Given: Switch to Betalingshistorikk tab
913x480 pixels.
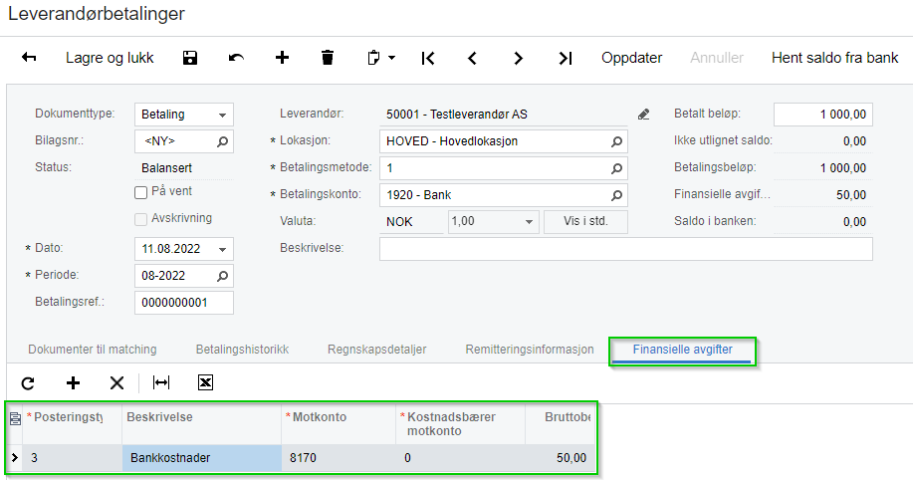Looking at the screenshot, I should coord(242,350).
